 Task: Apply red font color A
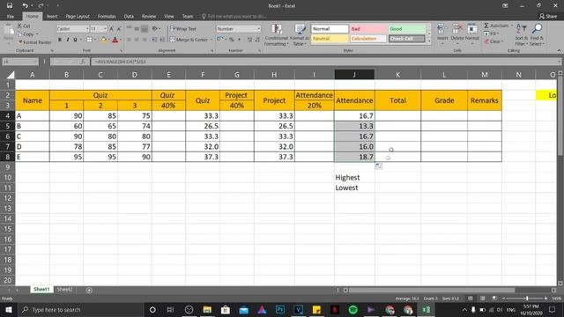pyautogui.click(x=115, y=40)
